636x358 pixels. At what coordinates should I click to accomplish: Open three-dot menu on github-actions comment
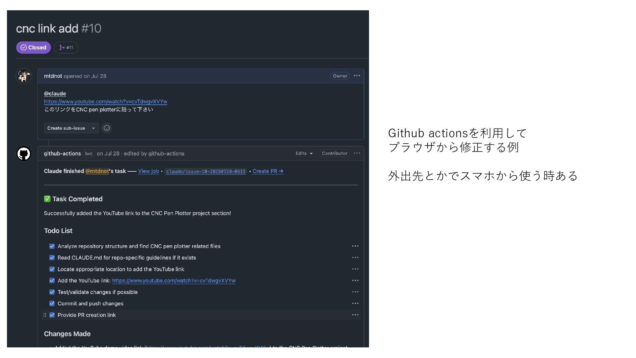[x=357, y=153]
